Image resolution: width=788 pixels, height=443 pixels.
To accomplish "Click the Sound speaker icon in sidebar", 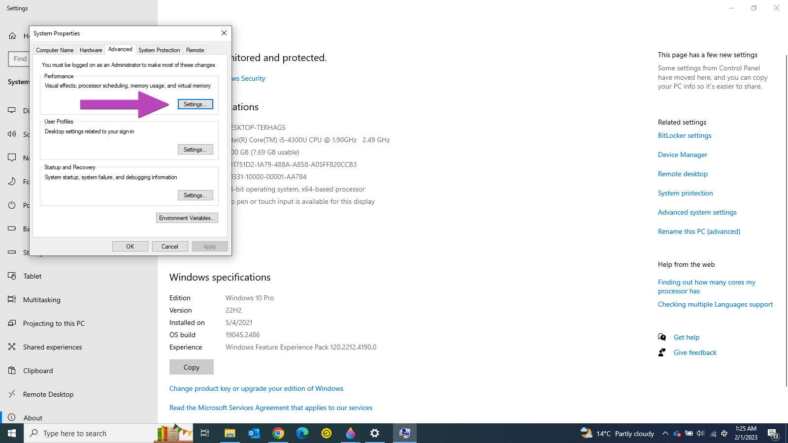I will click(x=12, y=134).
